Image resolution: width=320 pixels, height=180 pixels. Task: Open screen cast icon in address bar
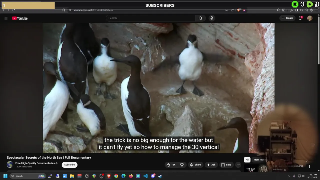pos(227,10)
